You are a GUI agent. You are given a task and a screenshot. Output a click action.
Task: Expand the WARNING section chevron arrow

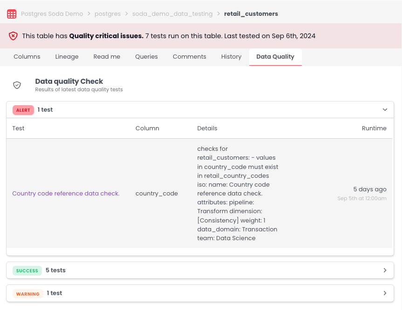385,293
